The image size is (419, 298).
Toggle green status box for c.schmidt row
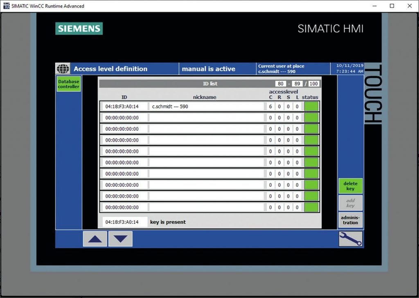(x=311, y=107)
